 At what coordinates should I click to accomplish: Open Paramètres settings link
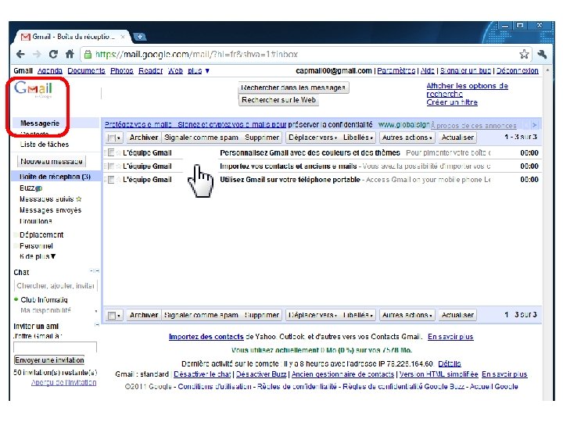coord(396,71)
